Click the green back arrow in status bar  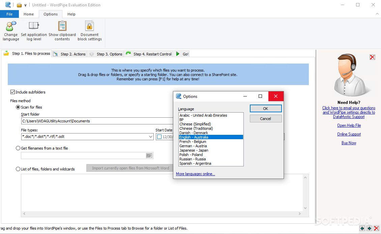(362, 228)
